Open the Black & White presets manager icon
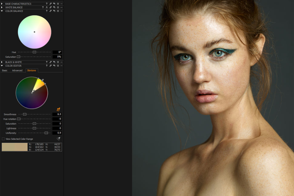 point(58,62)
